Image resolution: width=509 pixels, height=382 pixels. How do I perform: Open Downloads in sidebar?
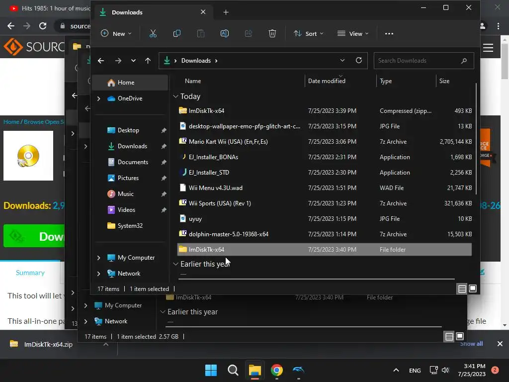pyautogui.click(x=132, y=146)
